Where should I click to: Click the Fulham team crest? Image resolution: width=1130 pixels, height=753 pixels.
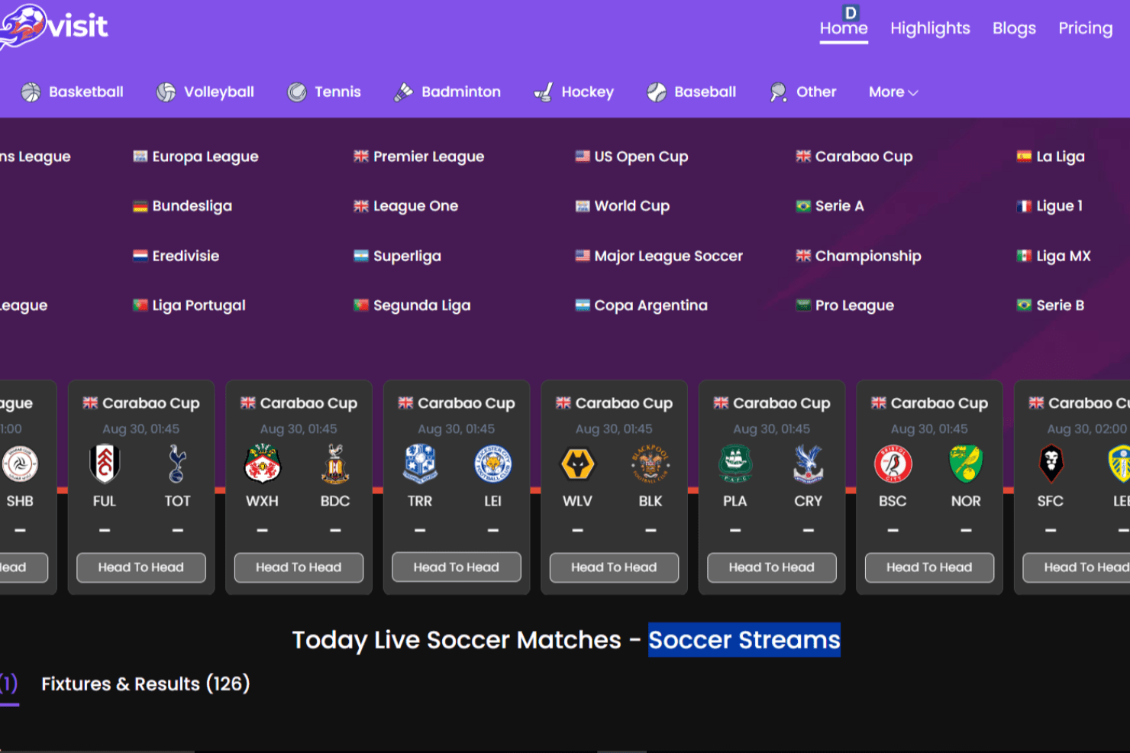[105, 464]
